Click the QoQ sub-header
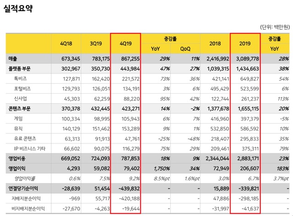The width and height of the screenshot is (293, 216). 185,49
